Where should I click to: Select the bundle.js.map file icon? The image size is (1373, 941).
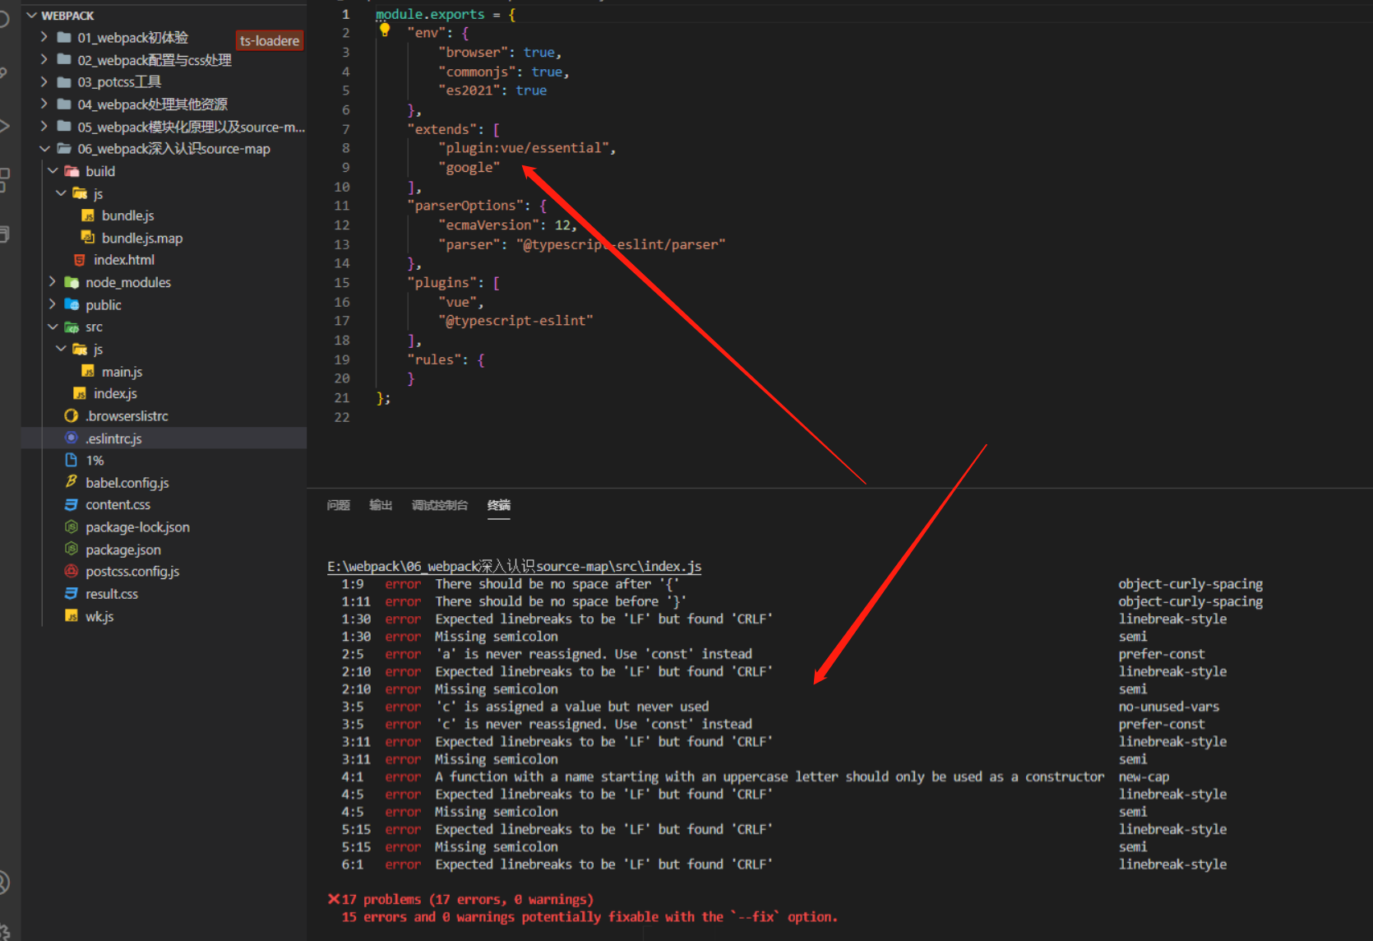click(88, 238)
